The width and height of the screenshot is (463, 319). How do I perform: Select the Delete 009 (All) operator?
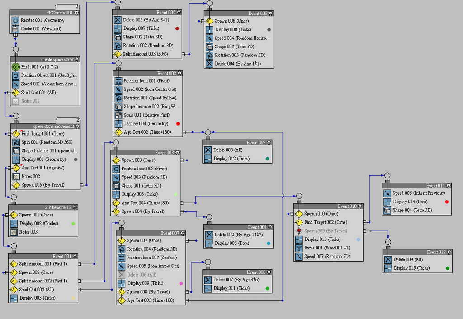pos(417,260)
